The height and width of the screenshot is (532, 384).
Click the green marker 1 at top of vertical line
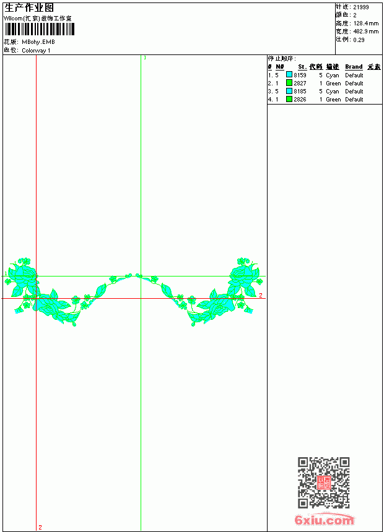tap(145, 58)
